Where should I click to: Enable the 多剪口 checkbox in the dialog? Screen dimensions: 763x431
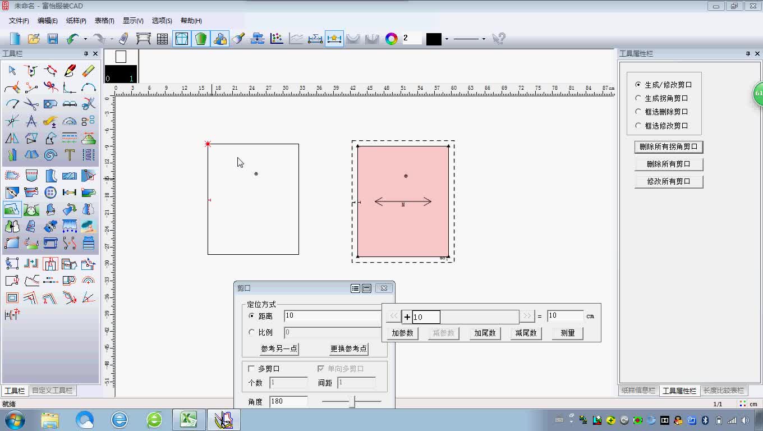[x=251, y=368]
